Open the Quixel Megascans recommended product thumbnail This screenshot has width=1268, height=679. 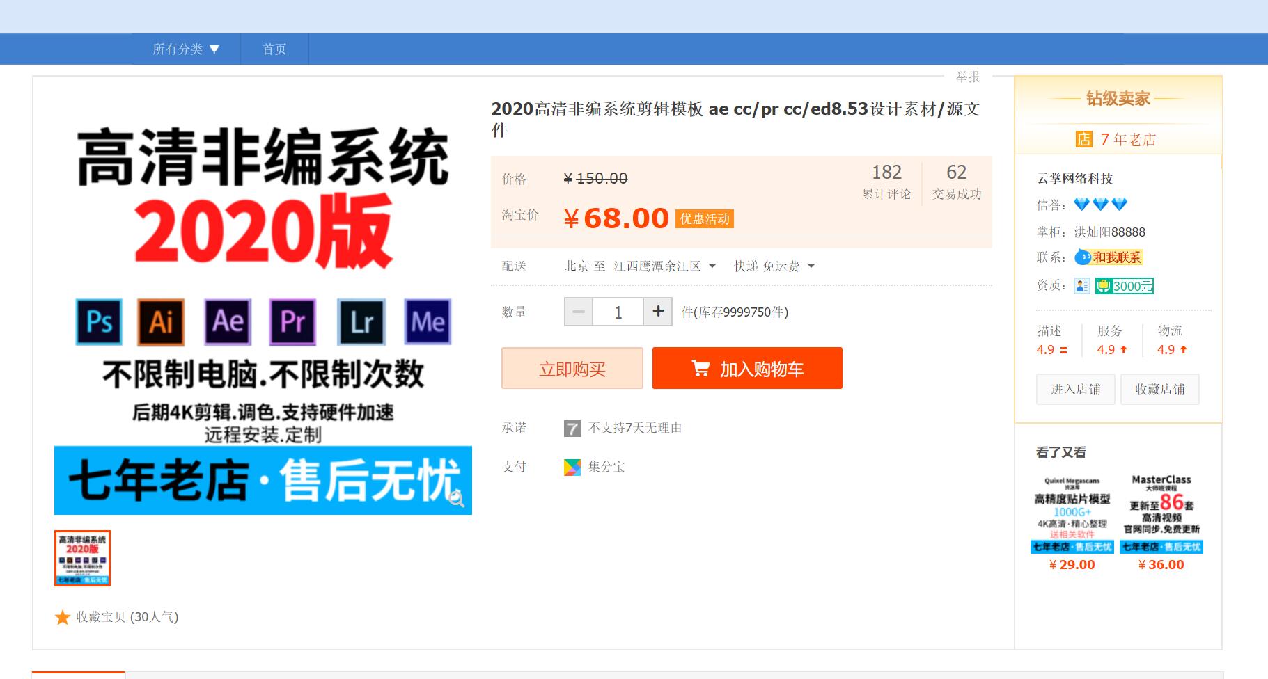click(x=1072, y=513)
